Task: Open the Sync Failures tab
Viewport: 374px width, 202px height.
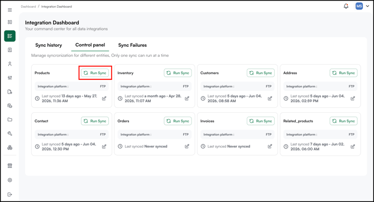Action: [132, 45]
